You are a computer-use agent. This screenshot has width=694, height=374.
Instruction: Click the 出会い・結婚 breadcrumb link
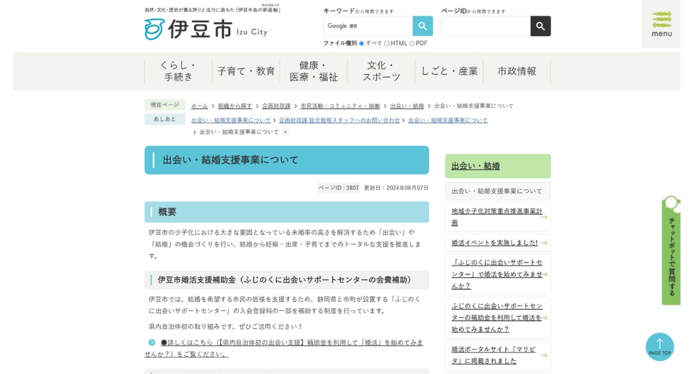(407, 106)
